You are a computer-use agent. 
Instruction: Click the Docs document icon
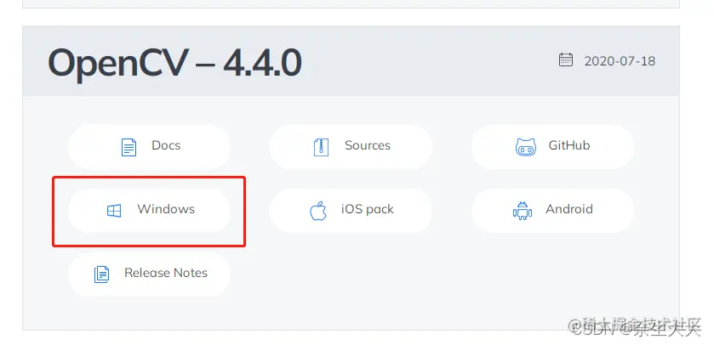point(129,147)
